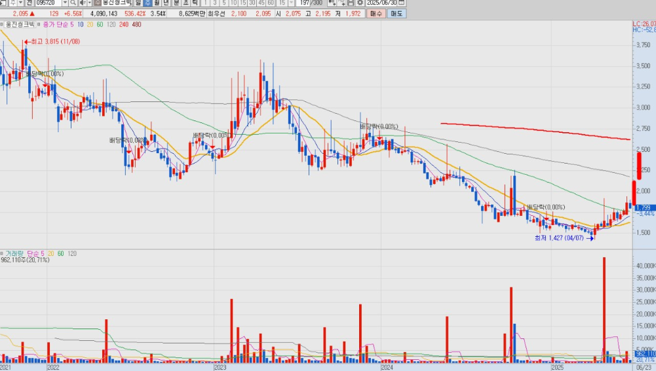Select the 틱 (tick) chart tab

(x=195, y=3)
